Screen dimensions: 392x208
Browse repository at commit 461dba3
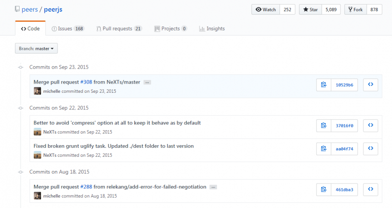point(370,190)
